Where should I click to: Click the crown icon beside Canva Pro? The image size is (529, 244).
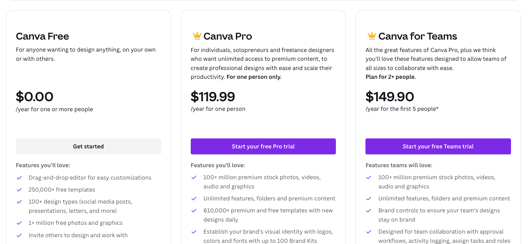(197, 36)
